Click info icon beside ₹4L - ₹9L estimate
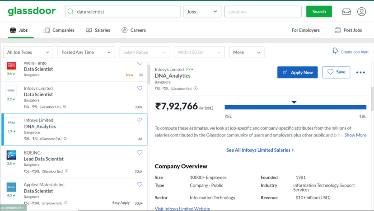Image resolution: width=374 pixels, height=211 pixels. 65,107
